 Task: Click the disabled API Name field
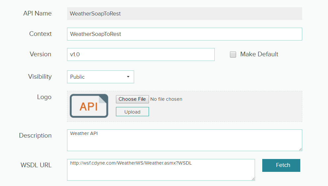184,14
